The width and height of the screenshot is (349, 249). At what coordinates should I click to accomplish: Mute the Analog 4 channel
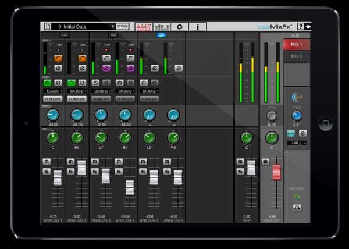tap(119, 162)
